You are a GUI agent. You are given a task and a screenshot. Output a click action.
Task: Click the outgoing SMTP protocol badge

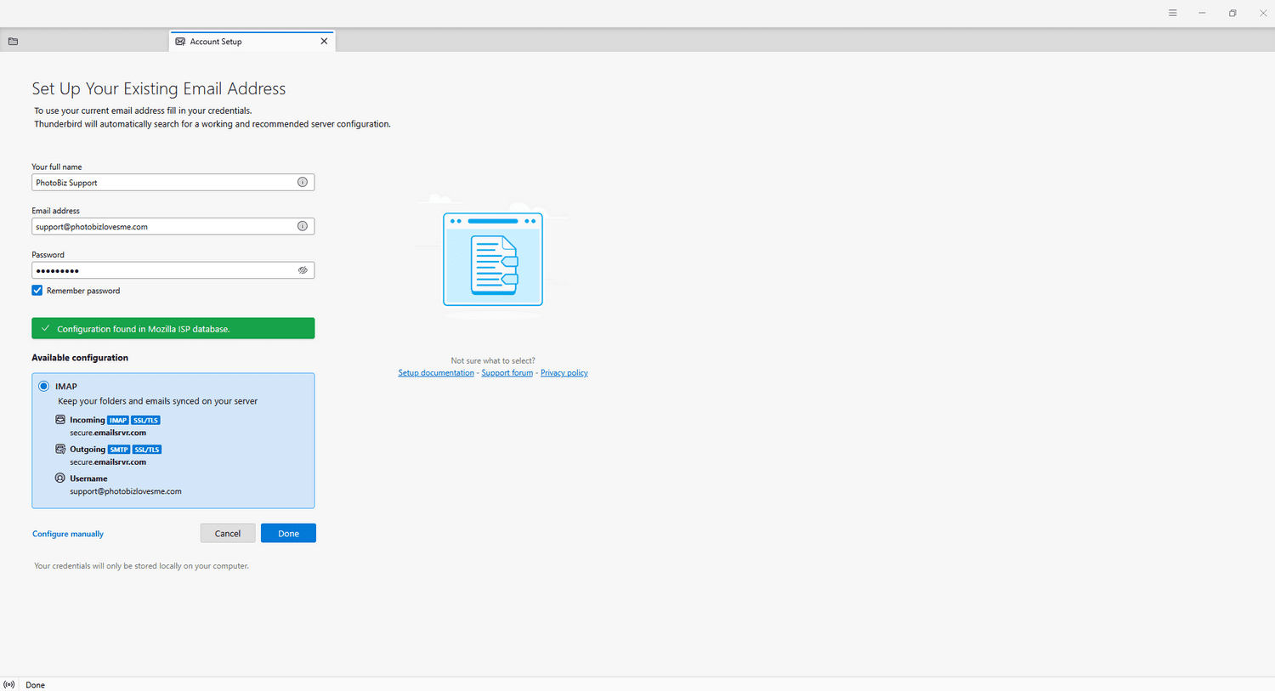119,450
